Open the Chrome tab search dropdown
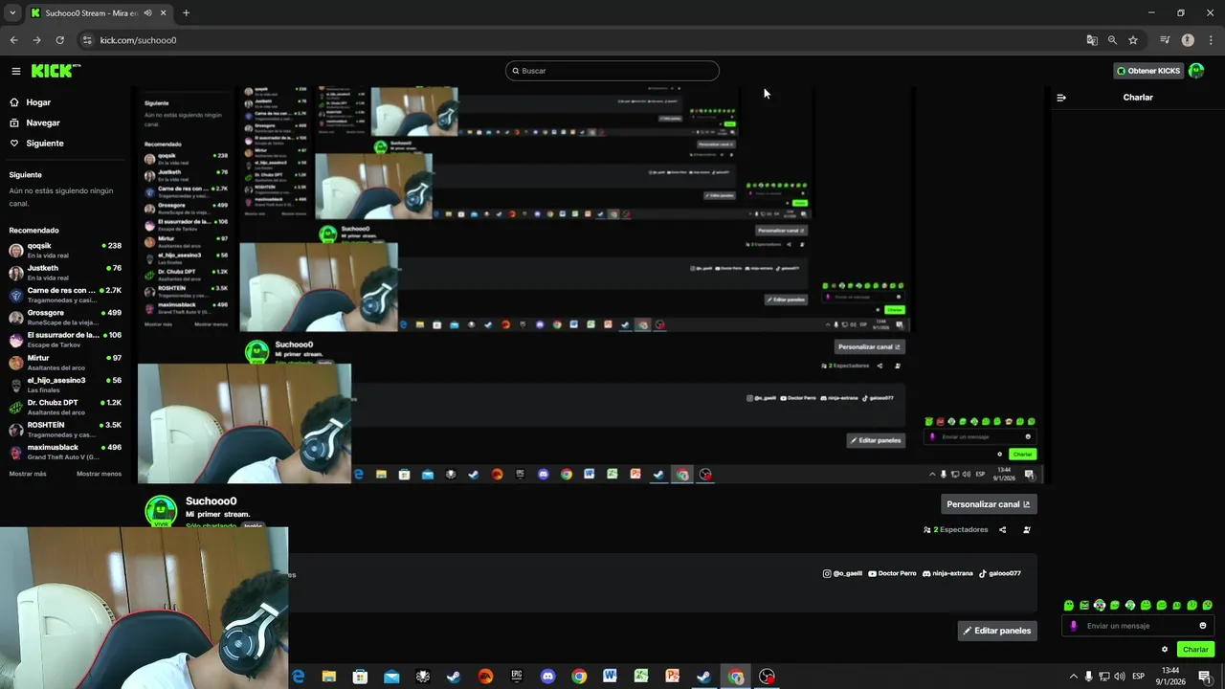 click(12, 13)
